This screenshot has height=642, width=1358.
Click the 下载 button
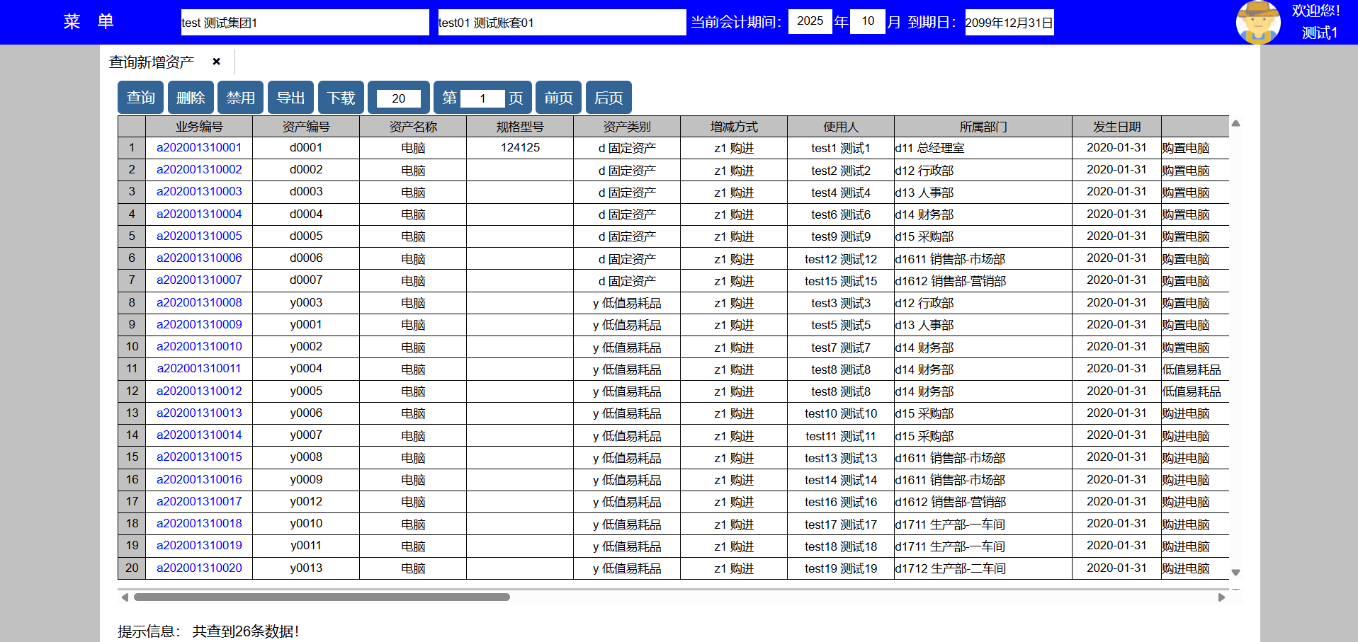[x=341, y=98]
